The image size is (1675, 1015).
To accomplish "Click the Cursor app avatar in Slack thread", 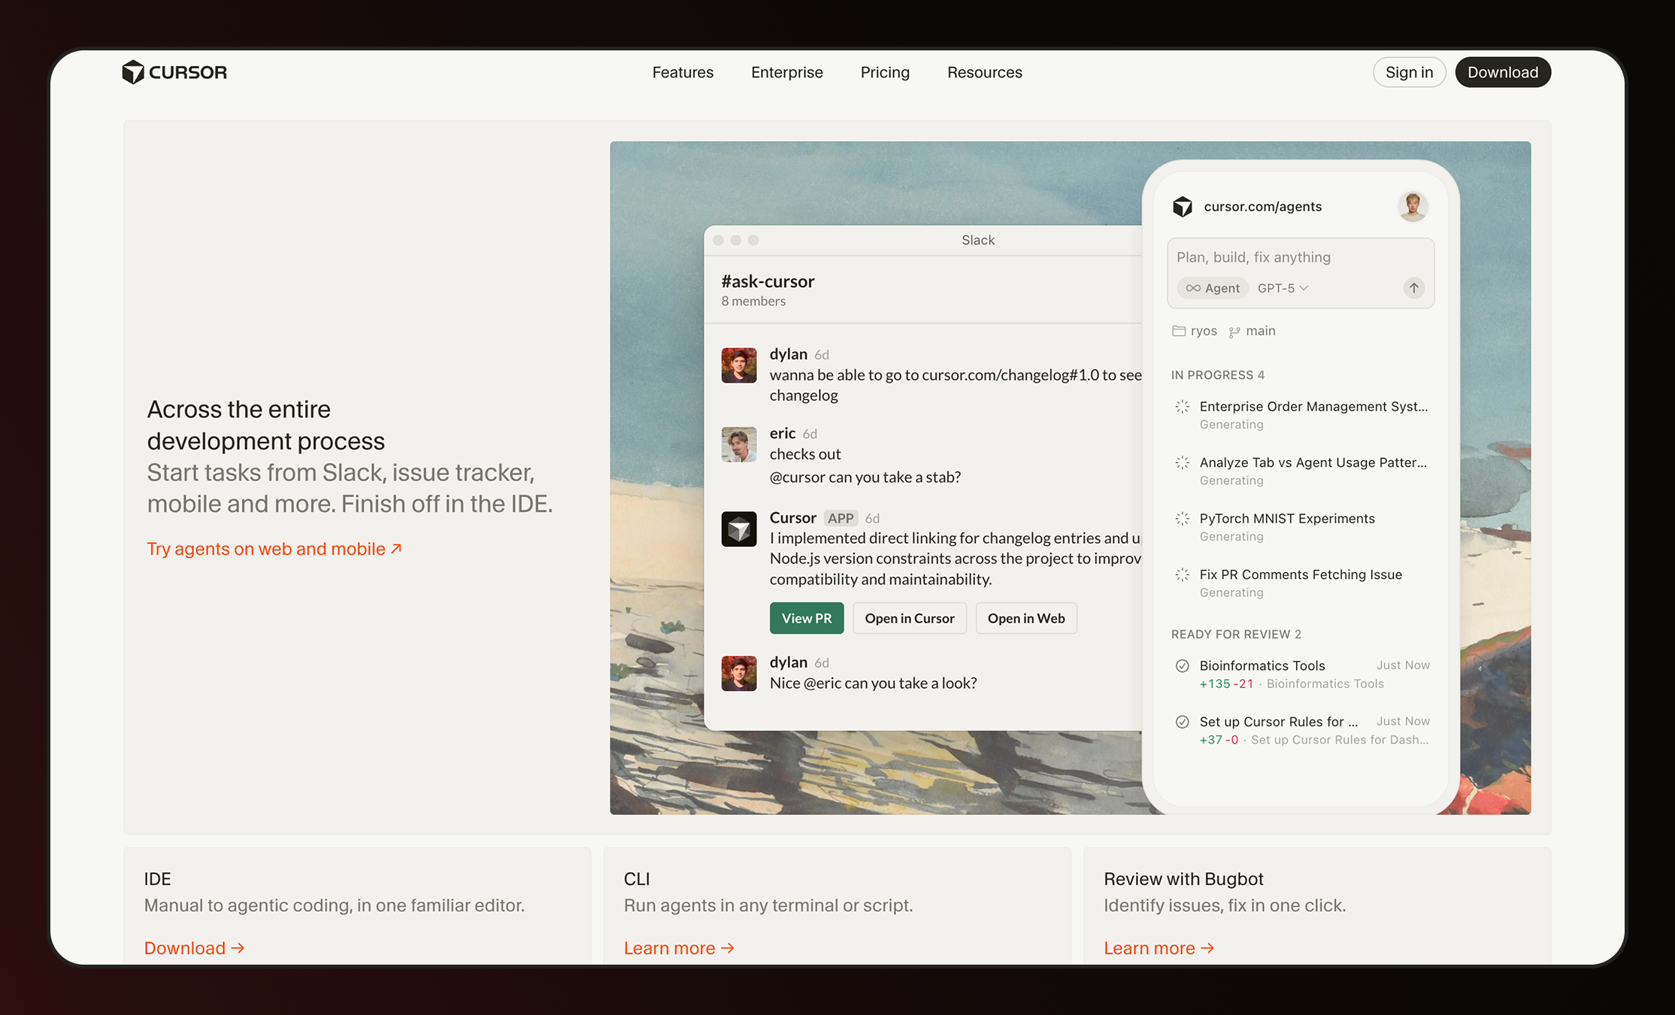I will tap(739, 529).
